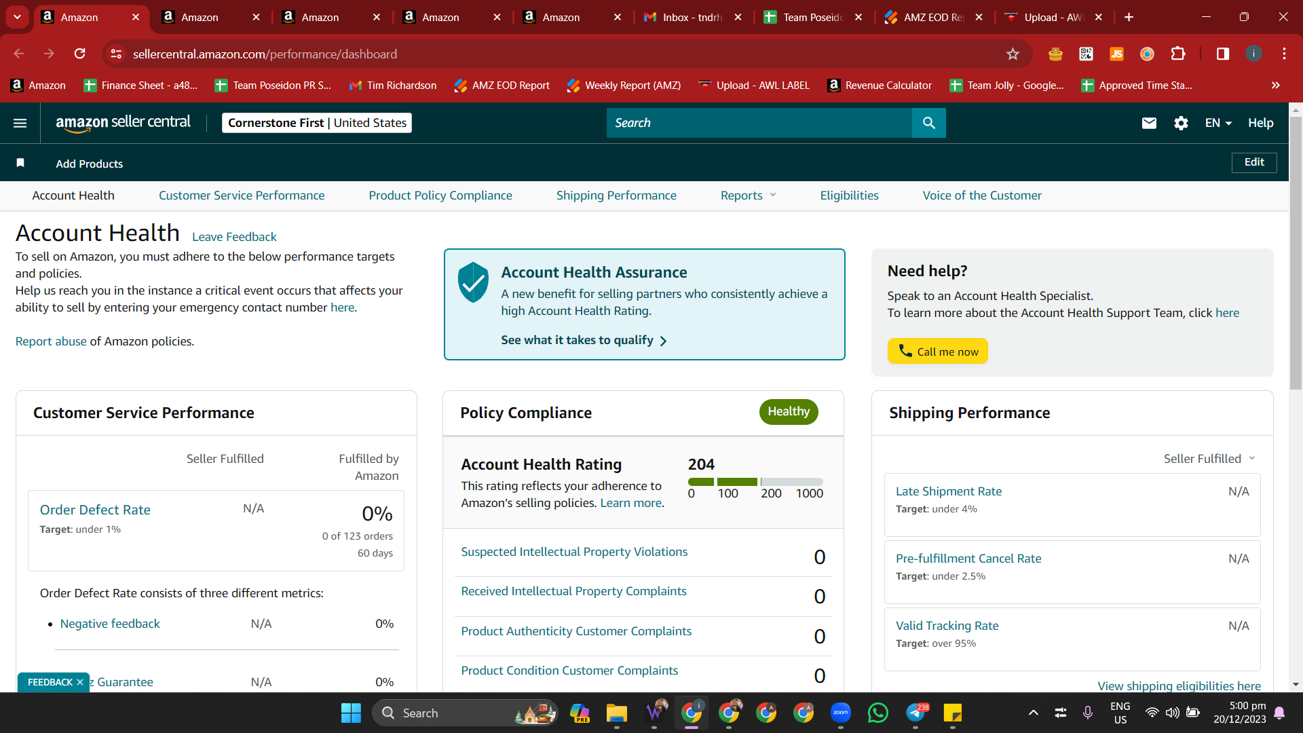Open the Seller Central messages envelope icon
Screen dimensions: 1303x733
click(1149, 123)
